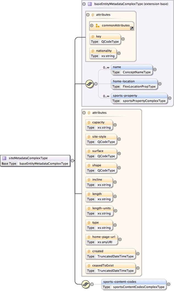The height and width of the screenshot is (291, 174).
Task: Click the commonAttributes reference arrow icon
Action: click(x=132, y=28)
